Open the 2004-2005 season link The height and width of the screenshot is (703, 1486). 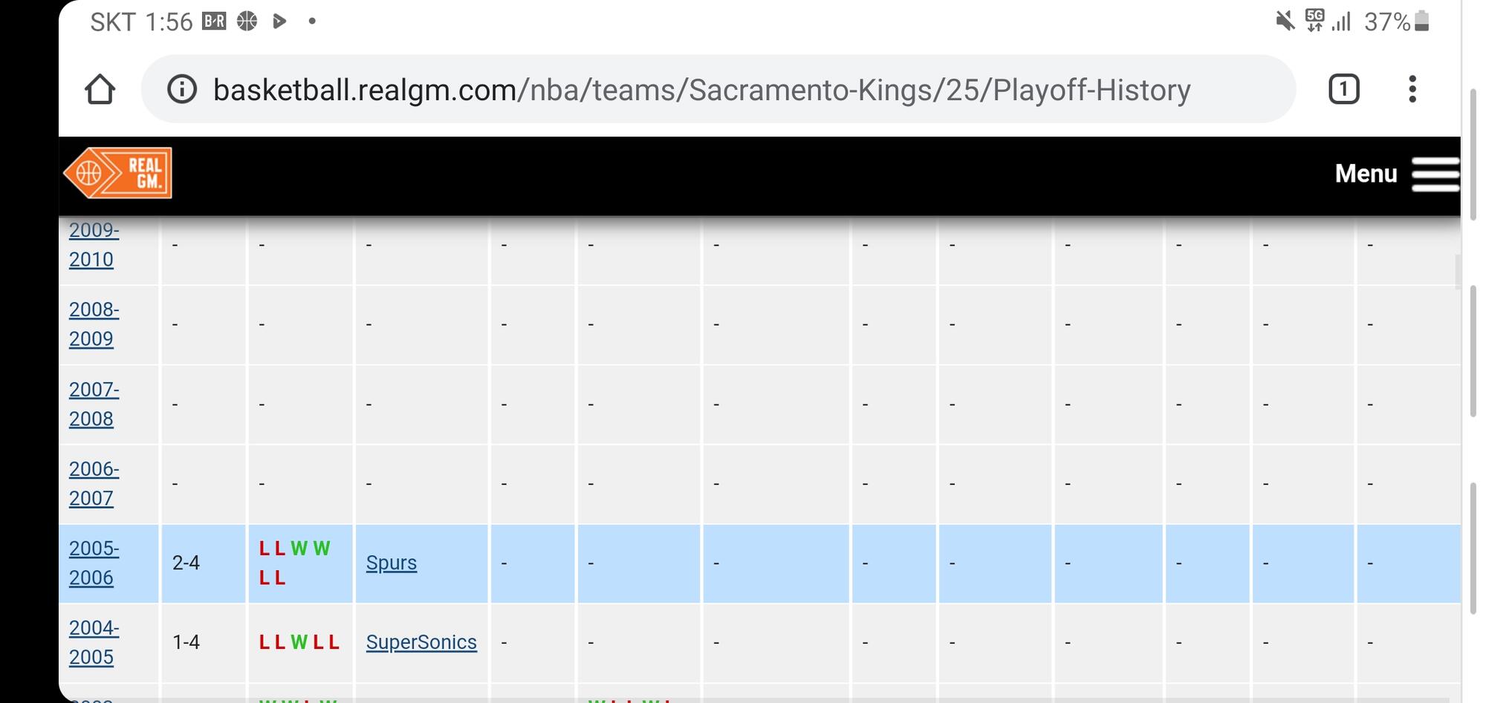tap(94, 642)
